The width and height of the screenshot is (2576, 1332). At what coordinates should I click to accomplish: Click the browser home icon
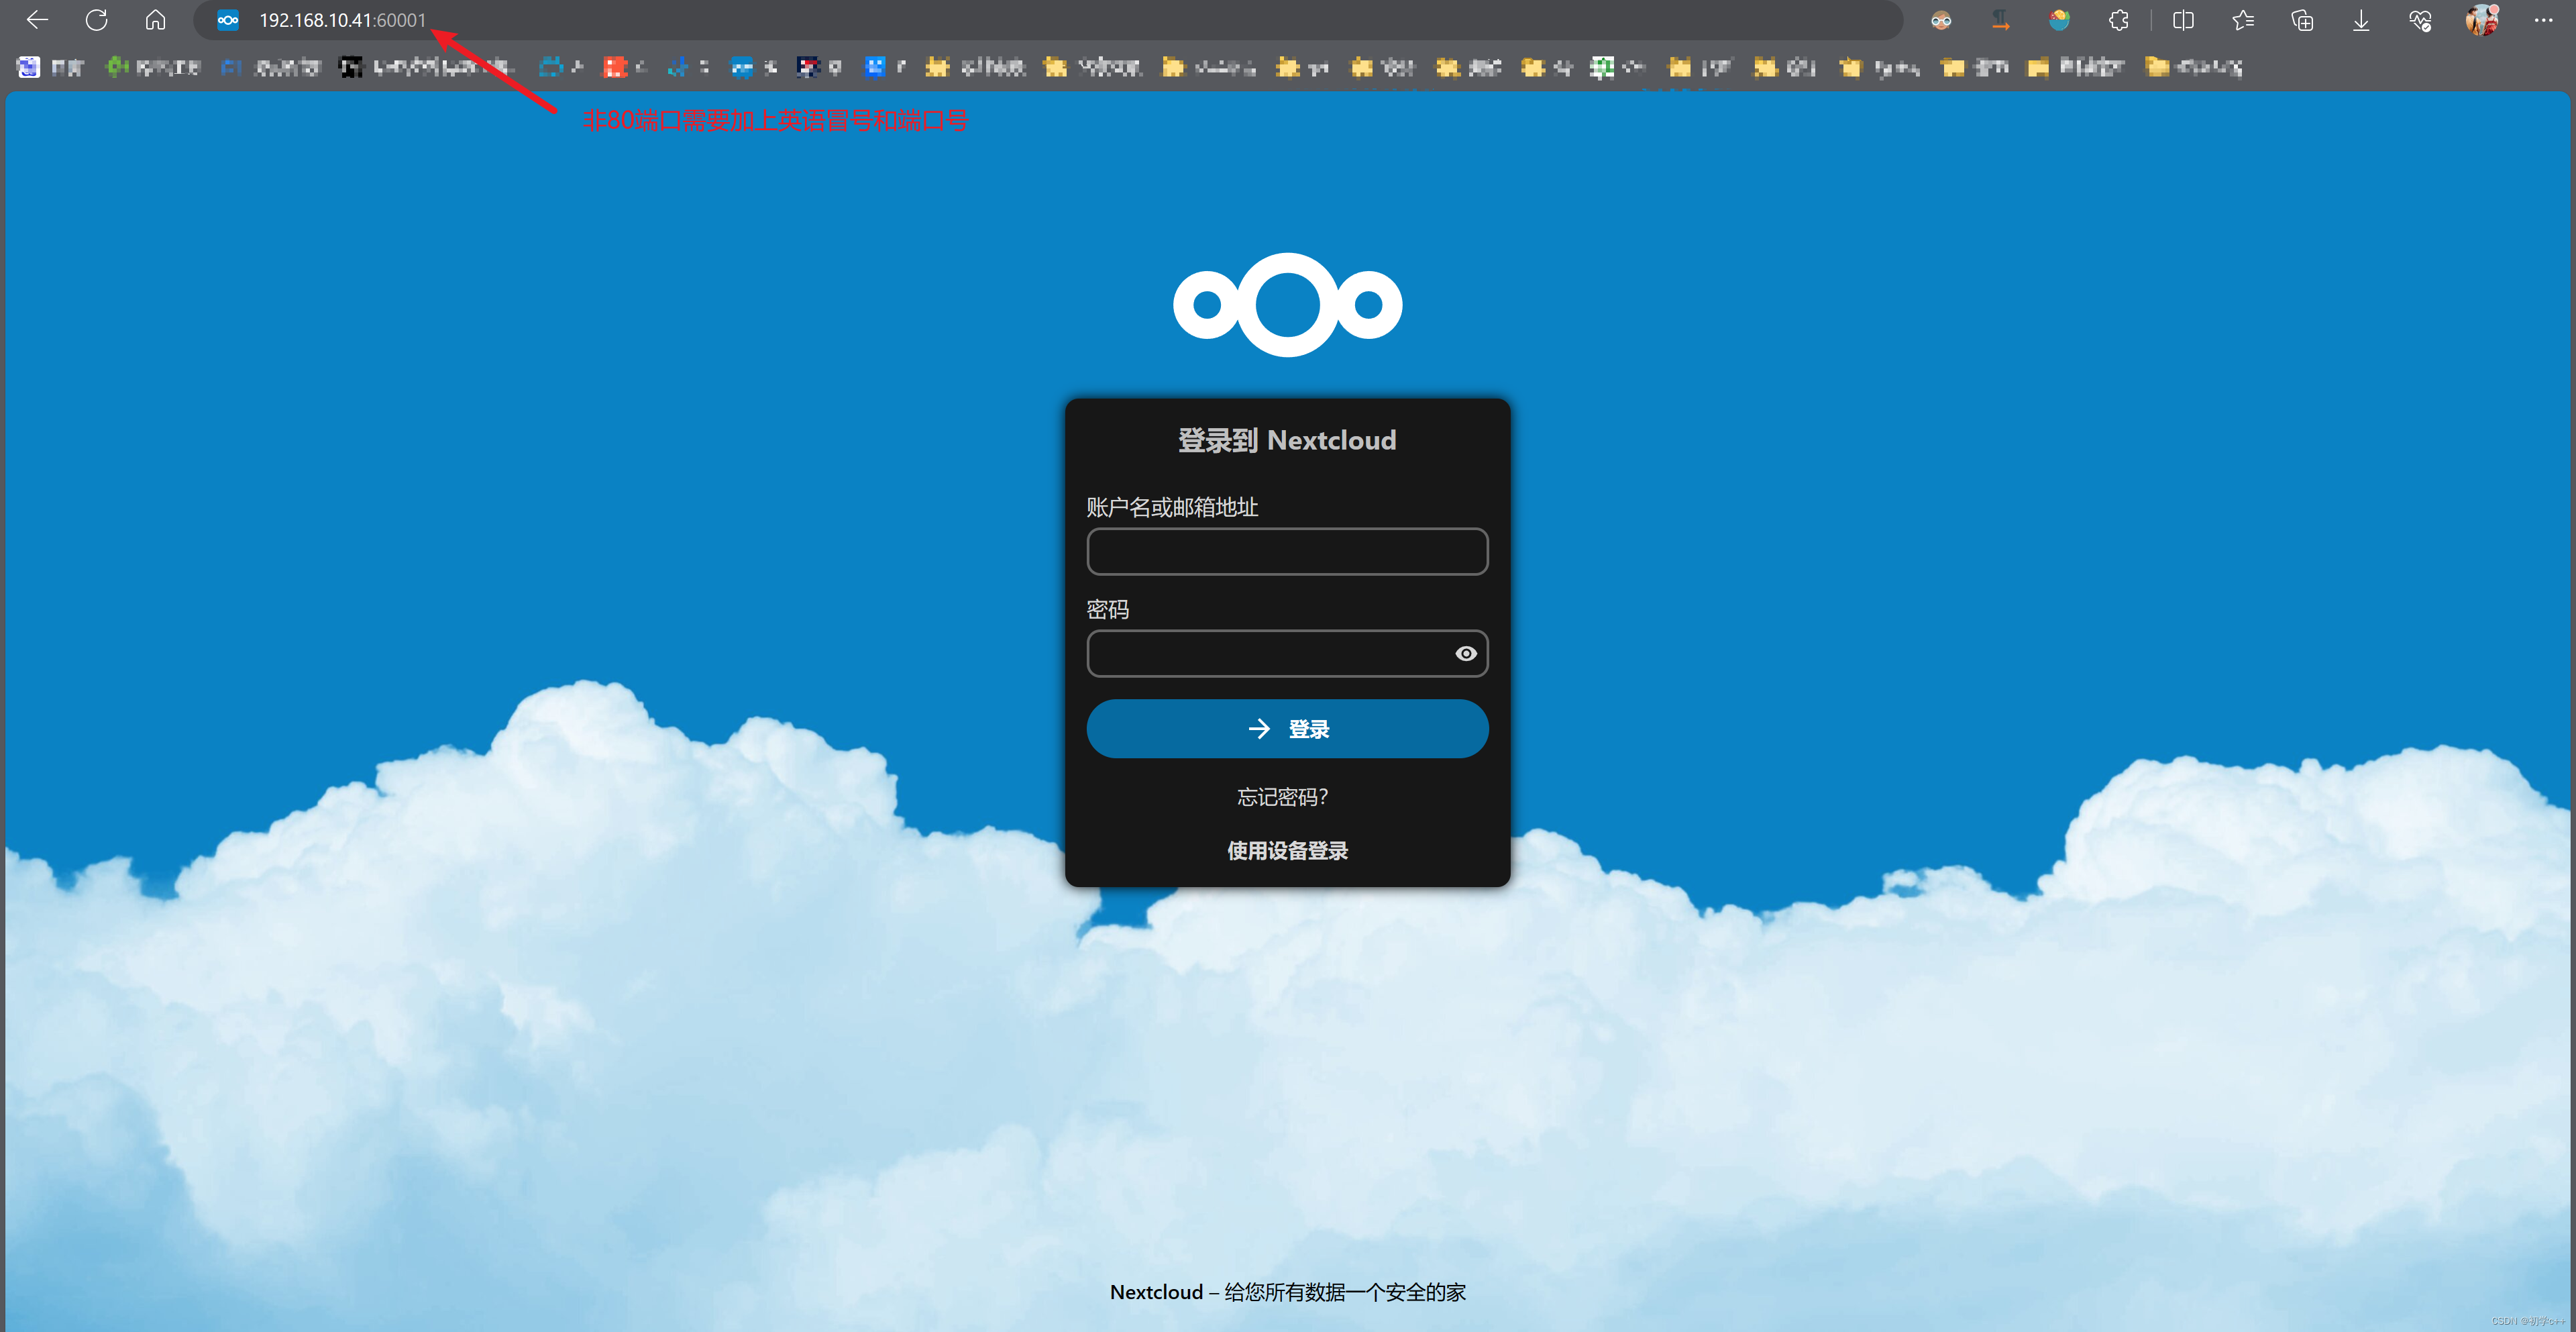pyautogui.click(x=155, y=19)
